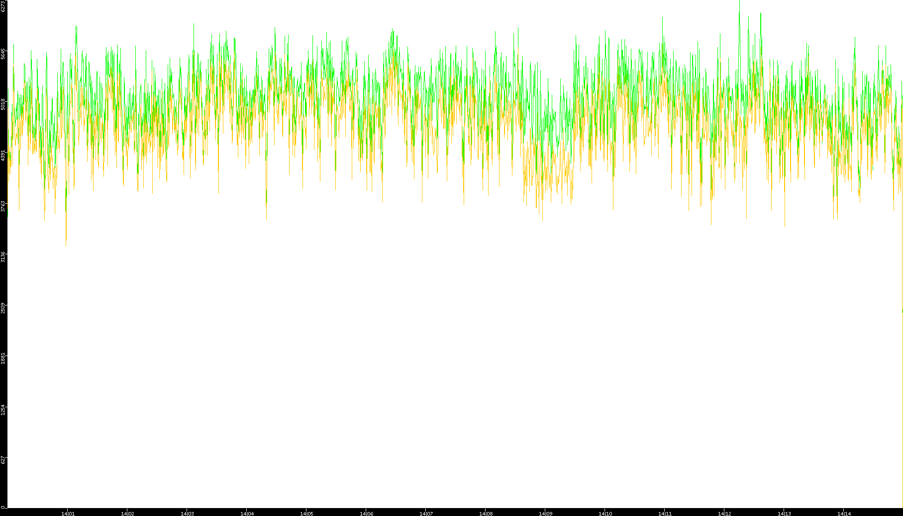Screen dimensions: 903x516
Task: Click the 1254 vertical axis label
Action: 3,410
